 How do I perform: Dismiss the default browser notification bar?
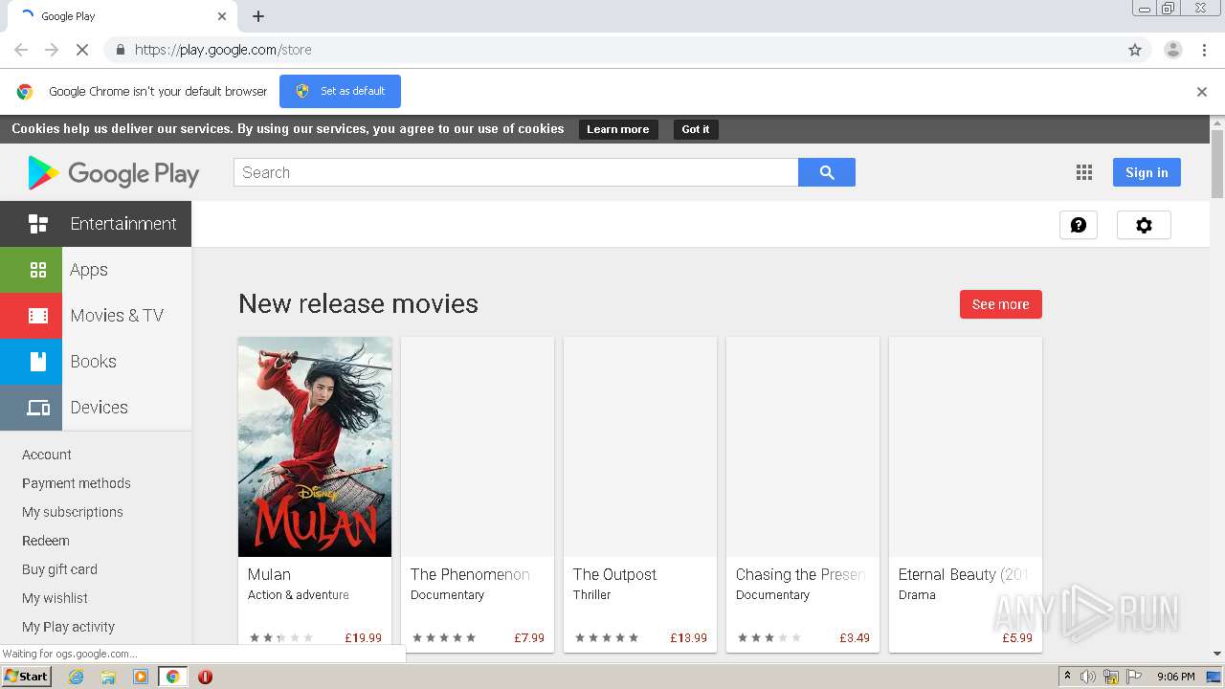coord(1202,92)
